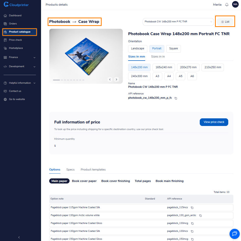241x241 pixels.
Task: Copy pageblock_150mcg reference
Action: coord(192,239)
